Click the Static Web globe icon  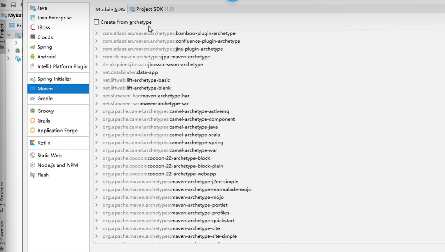pos(33,156)
